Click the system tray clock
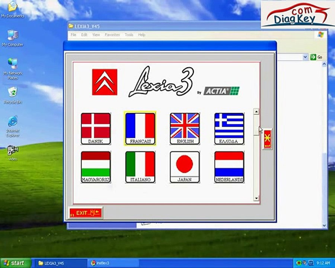 point(323,263)
